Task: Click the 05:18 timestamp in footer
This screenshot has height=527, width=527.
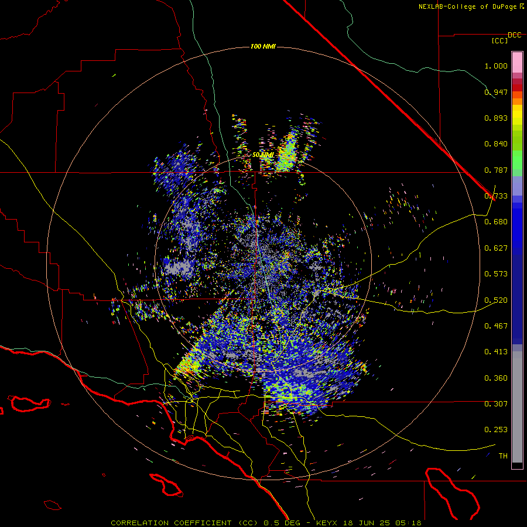Action: [x=409, y=523]
